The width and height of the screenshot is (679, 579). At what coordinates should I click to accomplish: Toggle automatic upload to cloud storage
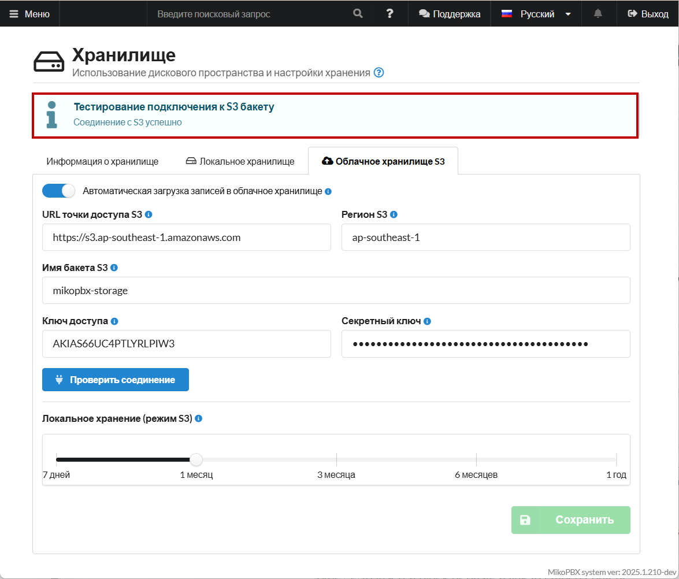pos(59,191)
